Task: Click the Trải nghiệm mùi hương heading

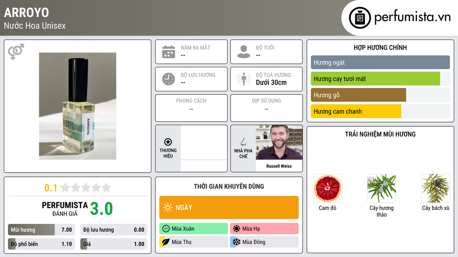Action: click(380, 134)
